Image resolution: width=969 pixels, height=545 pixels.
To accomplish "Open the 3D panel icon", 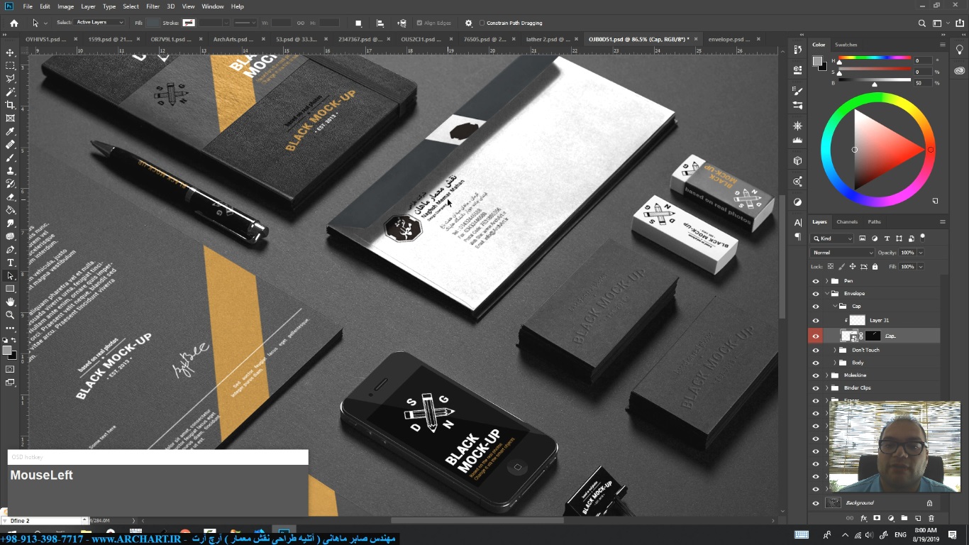I will click(798, 161).
